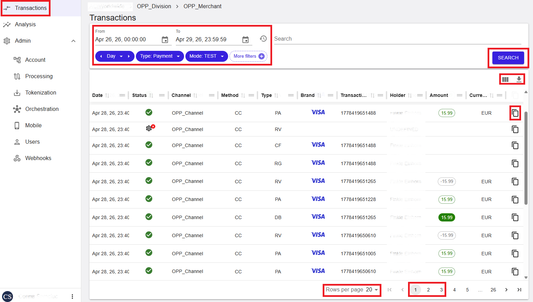Screen dimensions: 533x302
Task: Go to page 4
Action: click(454, 290)
